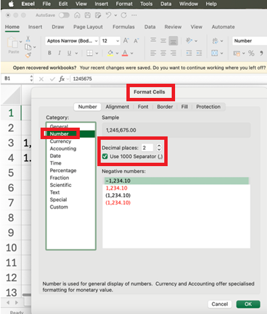Click the Top Align icon
The image size is (267, 314).
153,41
